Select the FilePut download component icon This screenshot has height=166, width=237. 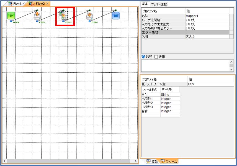(89, 16)
